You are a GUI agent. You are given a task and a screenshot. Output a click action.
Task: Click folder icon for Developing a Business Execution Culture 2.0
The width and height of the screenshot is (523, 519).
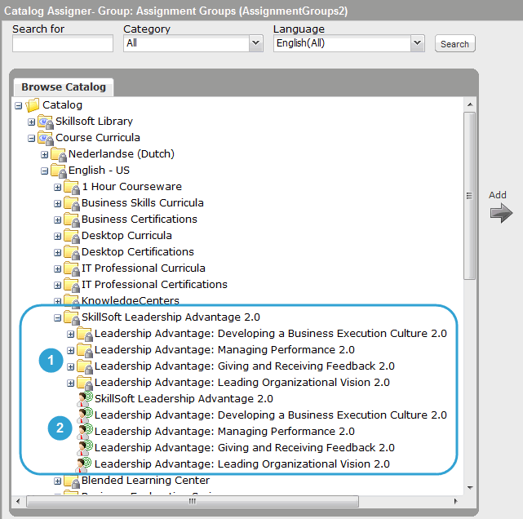coord(85,334)
